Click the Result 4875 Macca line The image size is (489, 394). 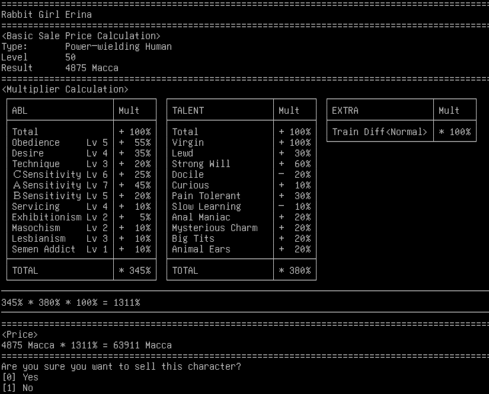(60, 68)
